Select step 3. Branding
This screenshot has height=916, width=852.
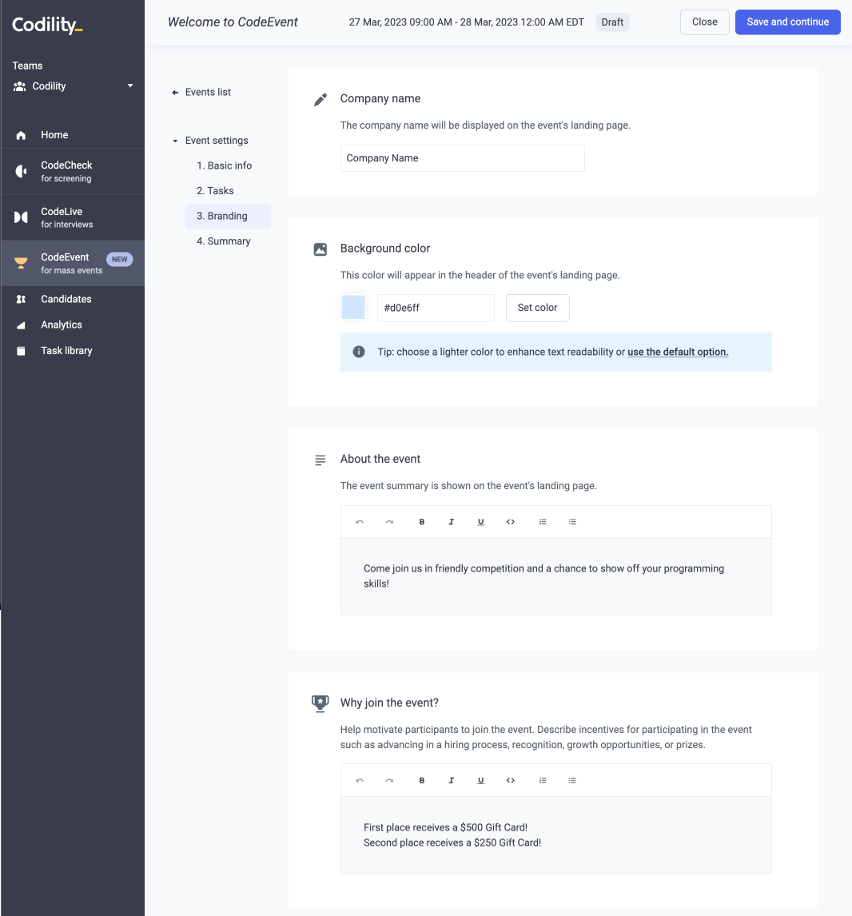228,216
